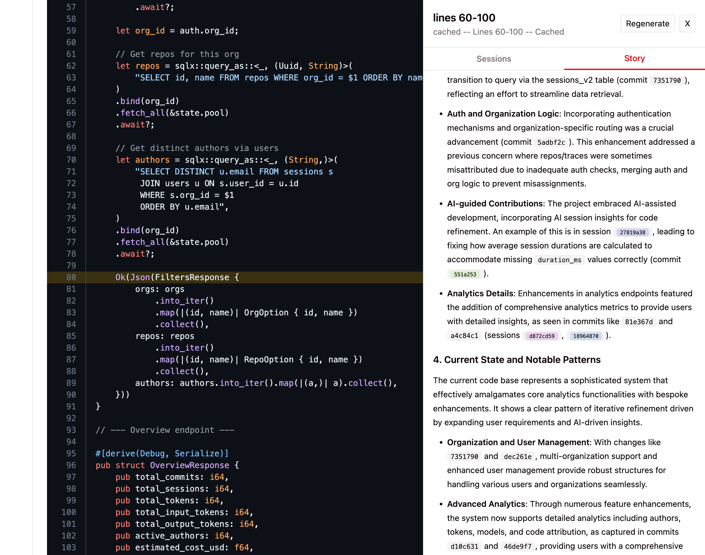Close the story panel with X
705x555 pixels.
(x=687, y=23)
